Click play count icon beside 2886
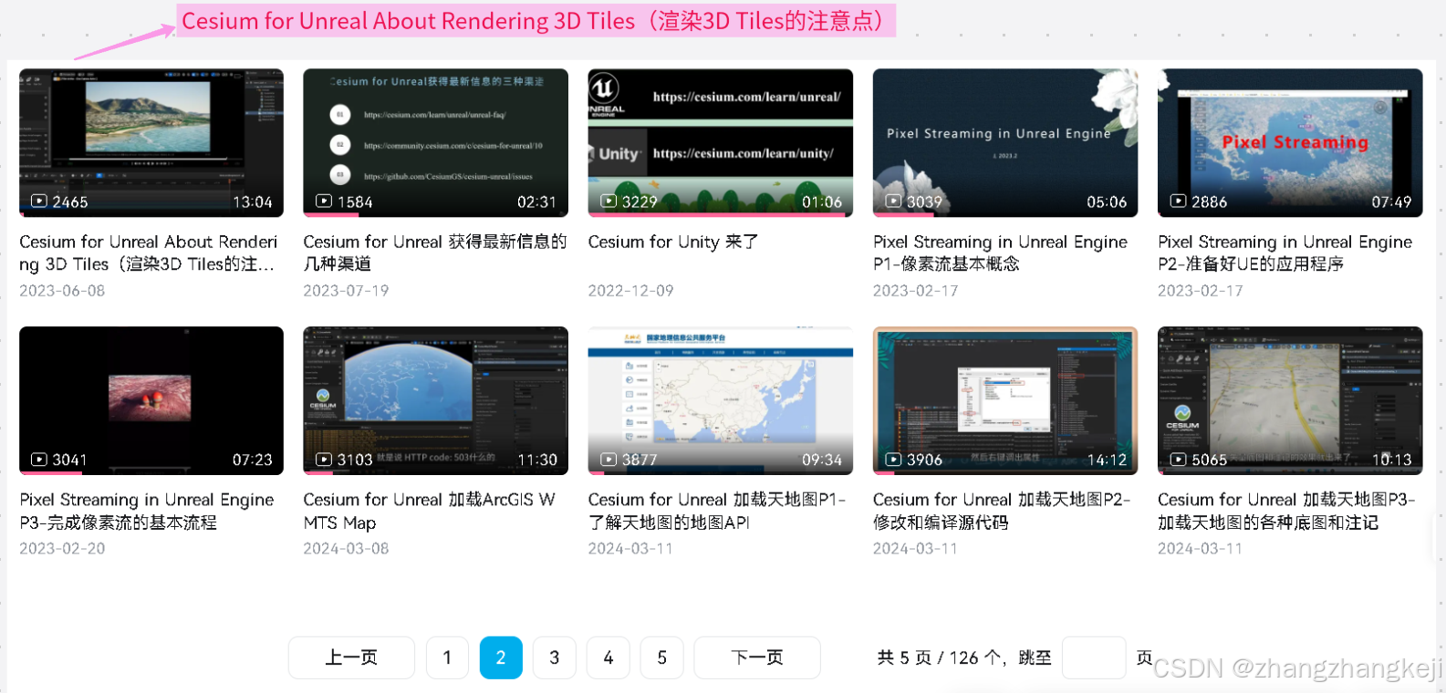Viewport: 1446px width, 693px height. tap(1178, 202)
